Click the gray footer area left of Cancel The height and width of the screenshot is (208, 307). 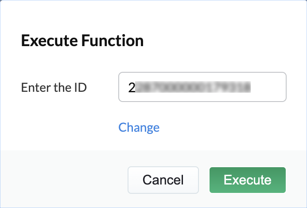(x=62, y=180)
